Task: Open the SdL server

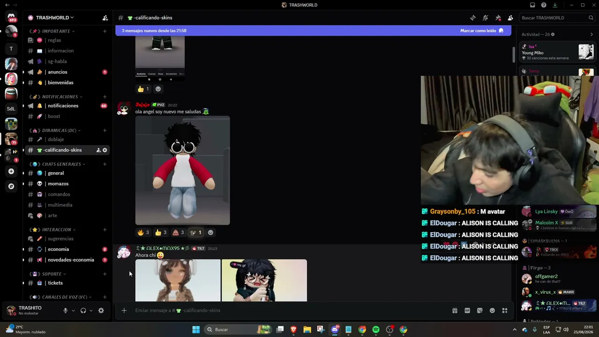Action: click(x=11, y=109)
